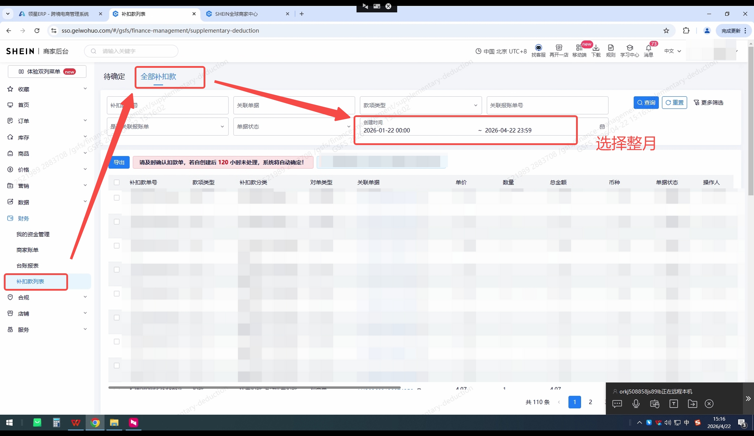Click the blue 导出 export button
This screenshot has width=754, height=436.
119,162
